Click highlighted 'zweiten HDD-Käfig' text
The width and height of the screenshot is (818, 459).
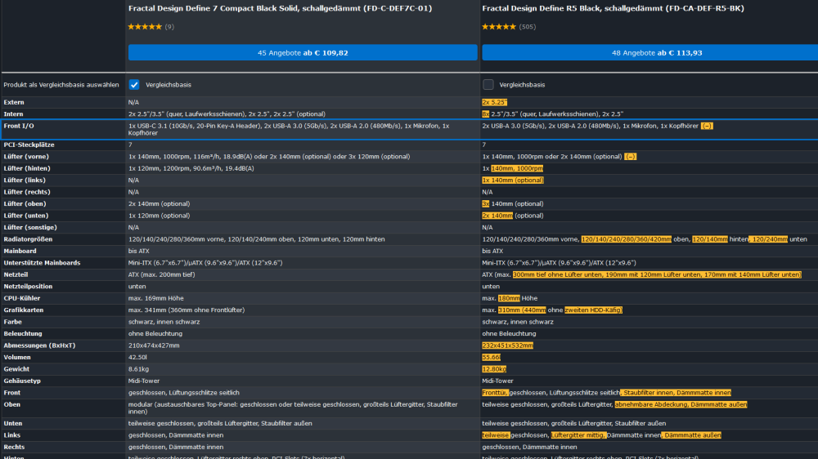tap(594, 310)
